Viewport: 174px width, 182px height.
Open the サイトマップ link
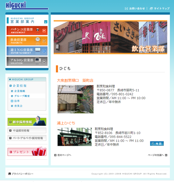(162, 8)
